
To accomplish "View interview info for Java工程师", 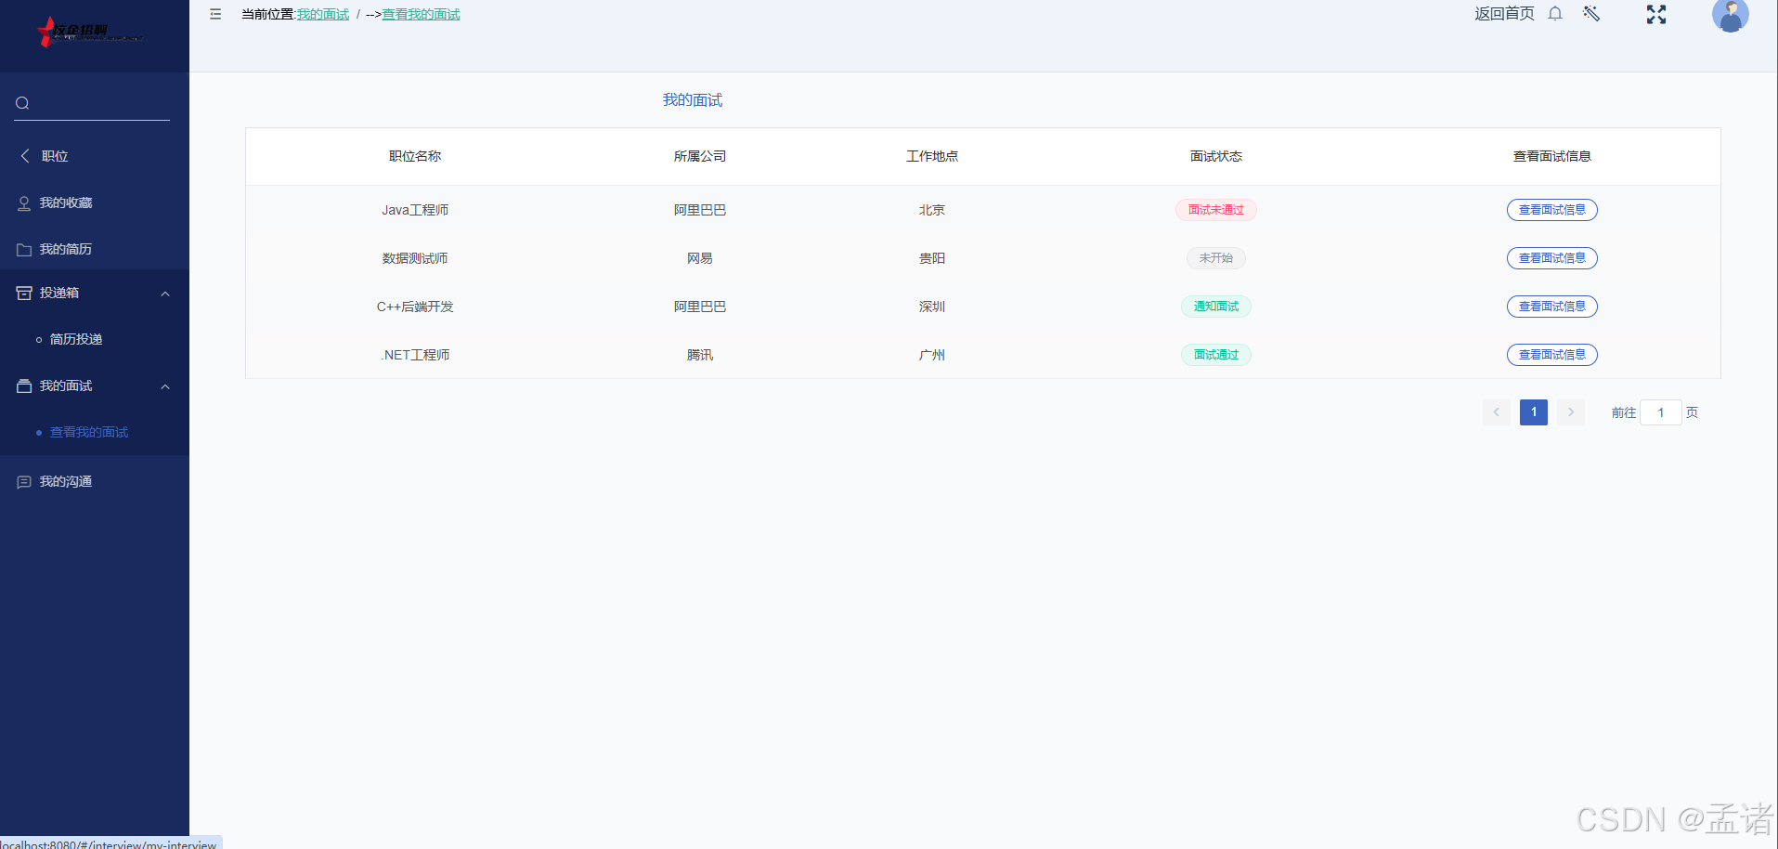I will coord(1551,210).
